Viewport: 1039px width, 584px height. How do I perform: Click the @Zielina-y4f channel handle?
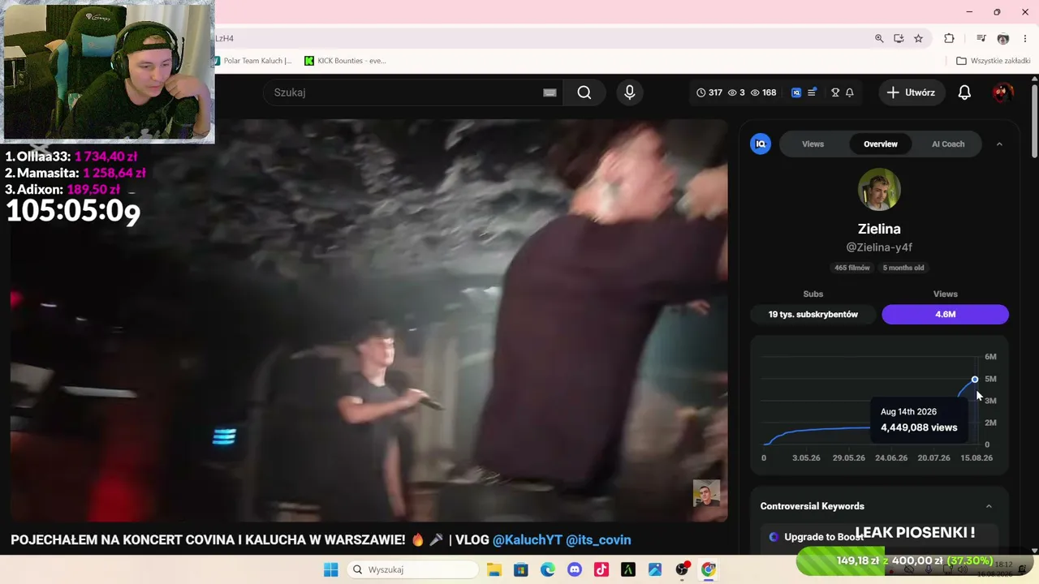coord(879,247)
